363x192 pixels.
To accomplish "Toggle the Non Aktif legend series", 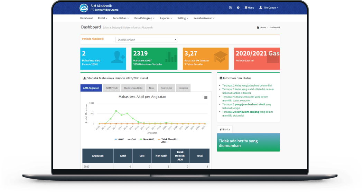I will (148, 139).
